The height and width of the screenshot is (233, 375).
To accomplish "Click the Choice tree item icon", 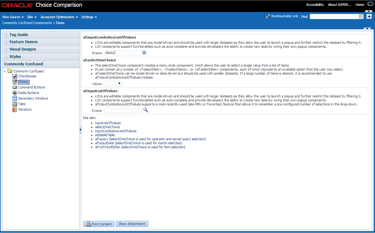I will tap(14, 82).
